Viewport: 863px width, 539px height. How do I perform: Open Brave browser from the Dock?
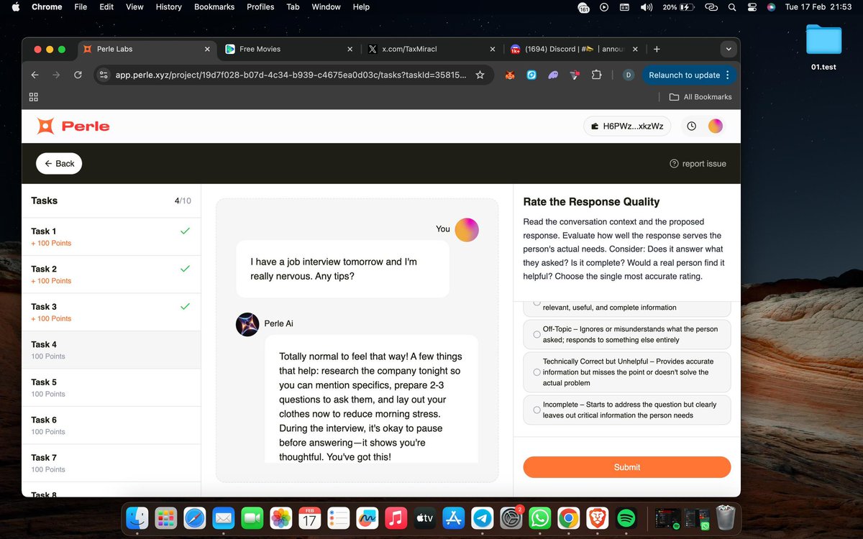coord(598,518)
